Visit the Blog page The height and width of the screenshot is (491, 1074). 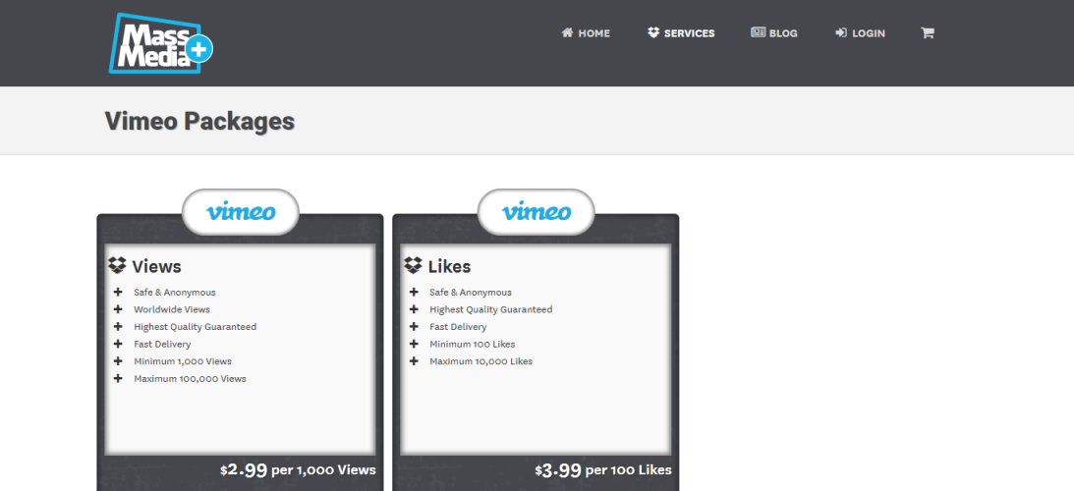[774, 32]
